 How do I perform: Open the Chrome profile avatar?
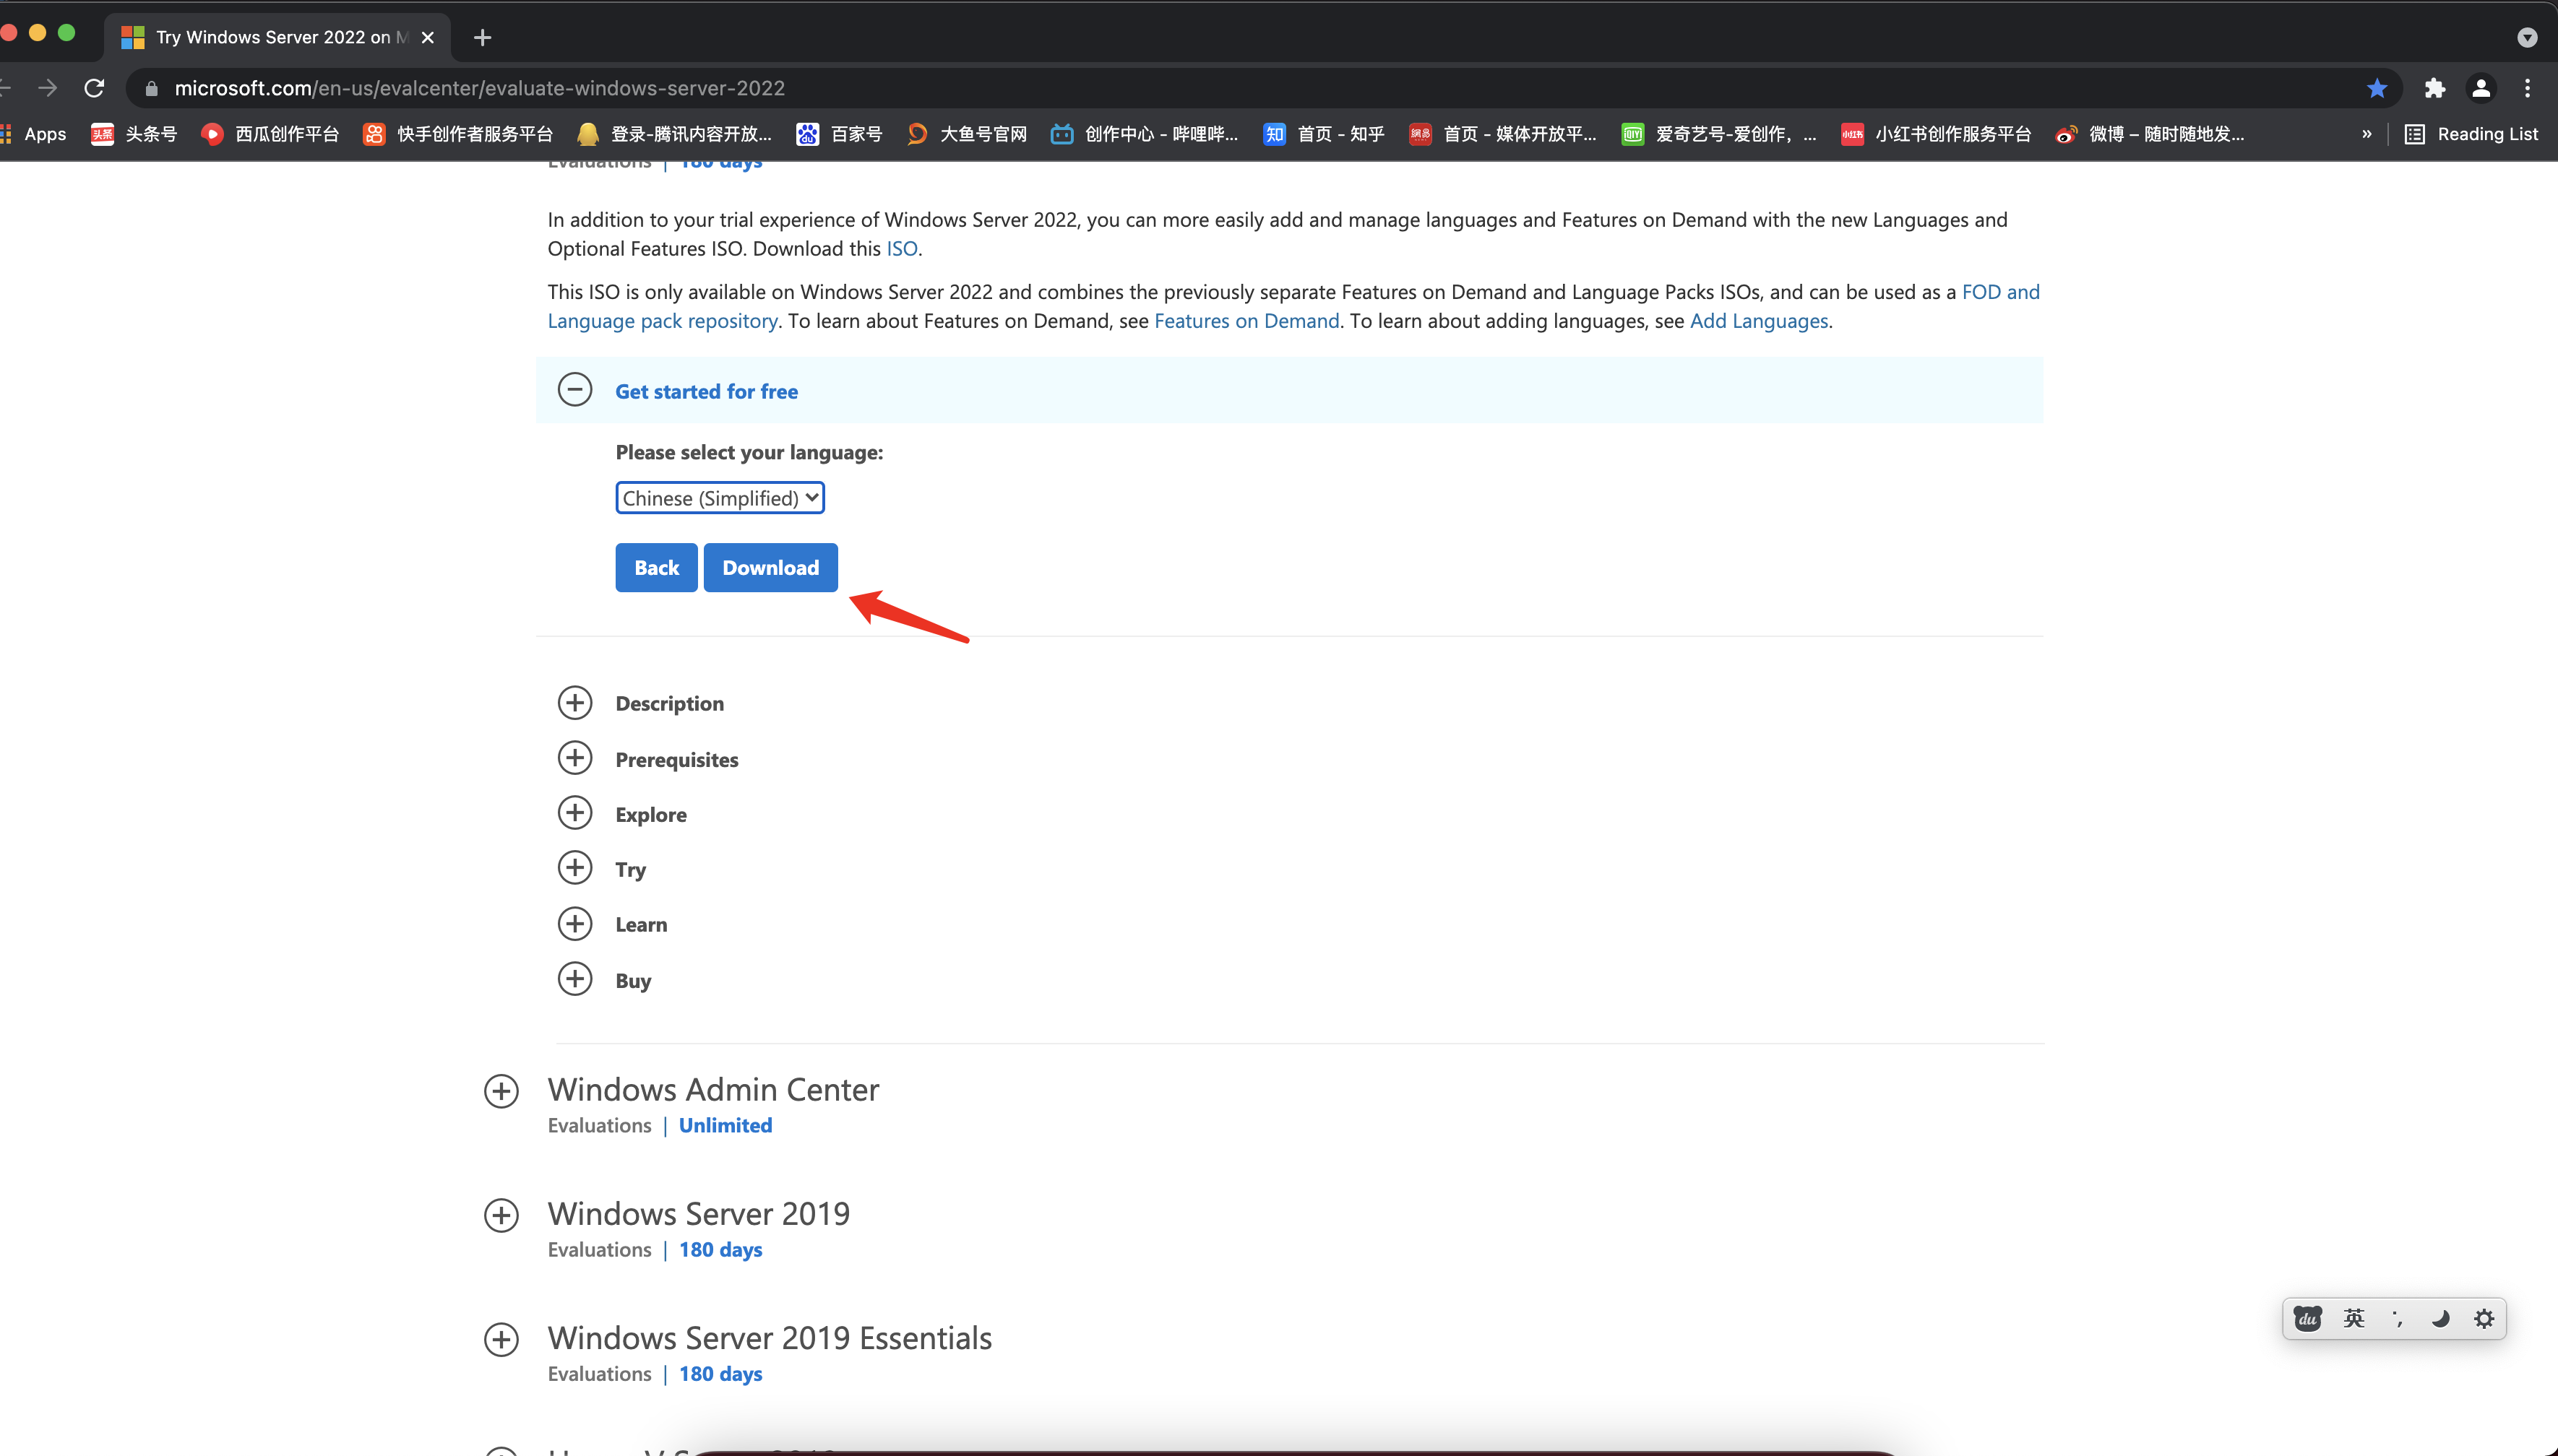point(2481,88)
